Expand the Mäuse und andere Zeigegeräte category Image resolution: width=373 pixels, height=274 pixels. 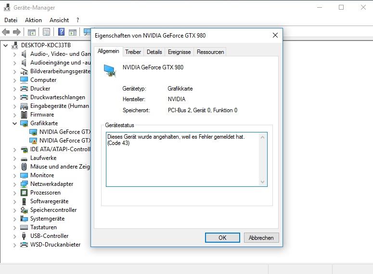[15, 167]
